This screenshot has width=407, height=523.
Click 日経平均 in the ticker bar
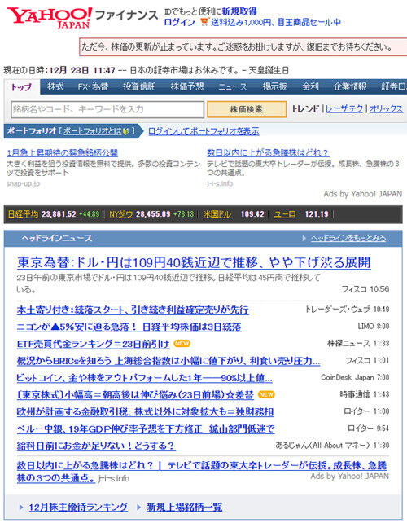23,214
